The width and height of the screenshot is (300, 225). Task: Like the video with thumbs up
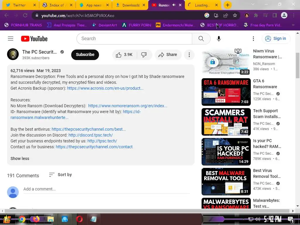124,55
